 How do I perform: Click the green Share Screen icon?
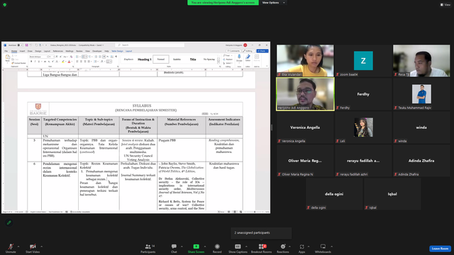tap(196, 246)
